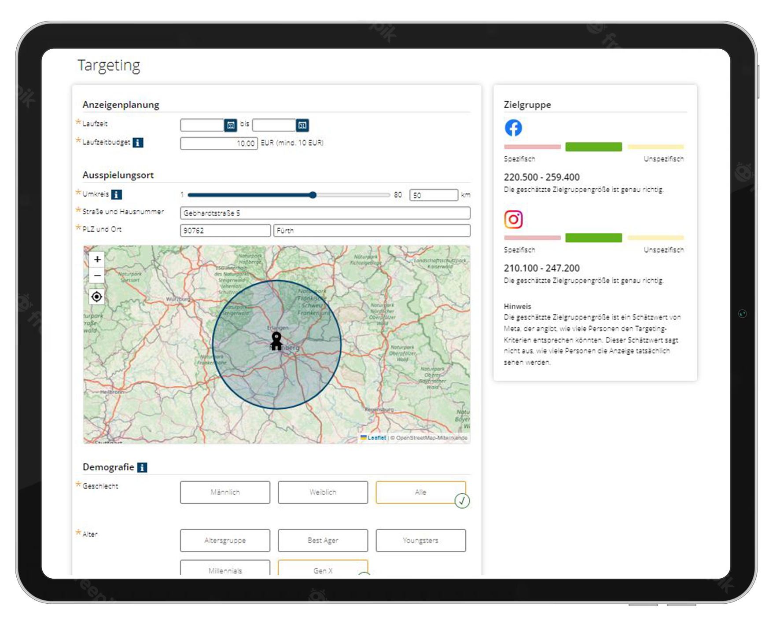Click the PLZ field showing 90762

pyautogui.click(x=225, y=231)
